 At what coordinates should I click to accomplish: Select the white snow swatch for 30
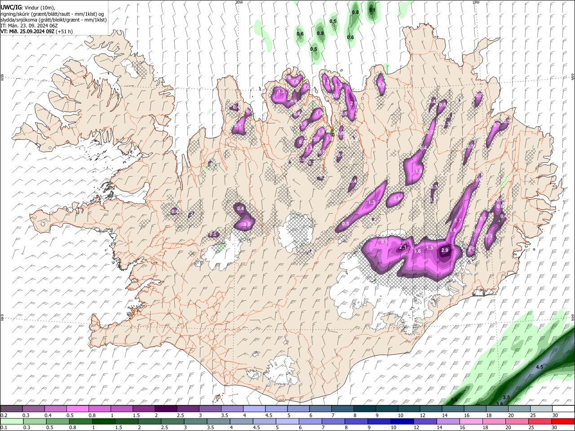point(564,409)
